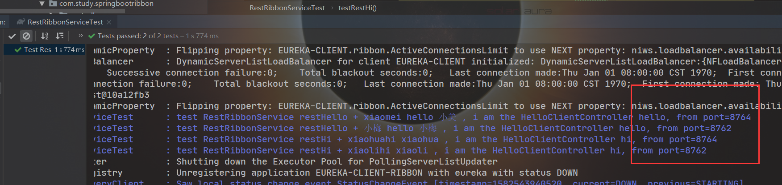The width and height of the screenshot is (782, 185).
Task: Click the Gradle elephant icon on run tab
Action: 21,22
